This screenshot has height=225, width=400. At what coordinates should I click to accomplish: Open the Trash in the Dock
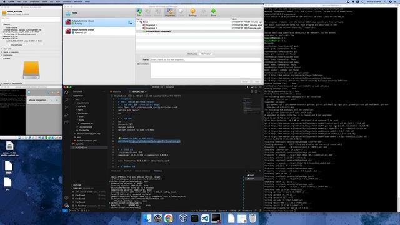click(x=252, y=218)
